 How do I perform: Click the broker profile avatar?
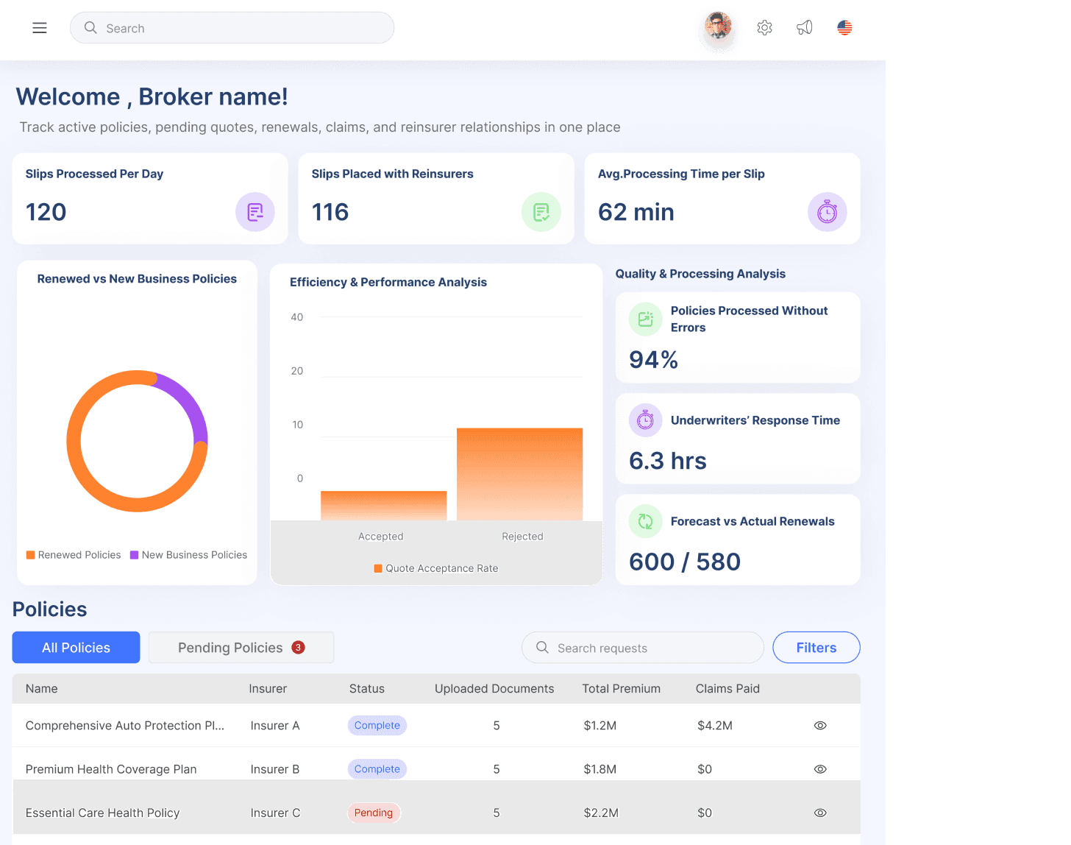[x=719, y=26]
